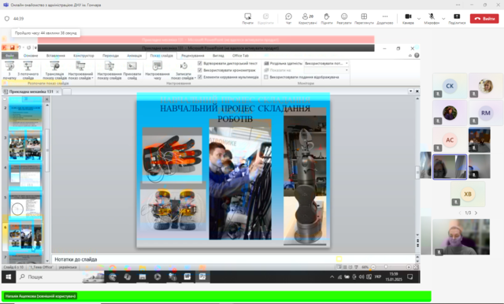Click Word icon in shared taskbar
The width and height of the screenshot is (504, 304).
[187, 276]
